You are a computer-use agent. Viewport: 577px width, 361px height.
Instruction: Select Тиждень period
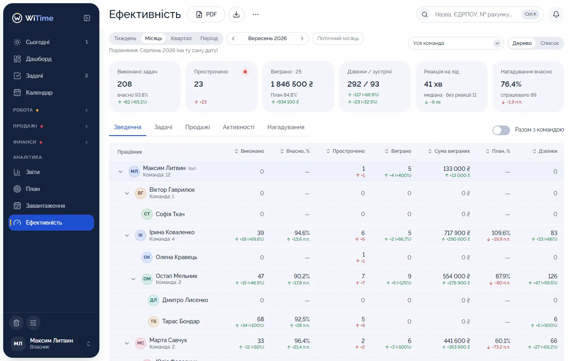125,39
